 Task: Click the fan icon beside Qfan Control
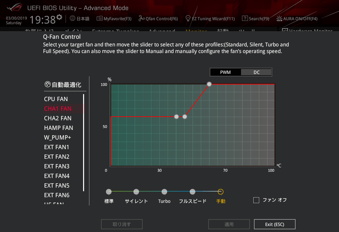click(x=141, y=19)
